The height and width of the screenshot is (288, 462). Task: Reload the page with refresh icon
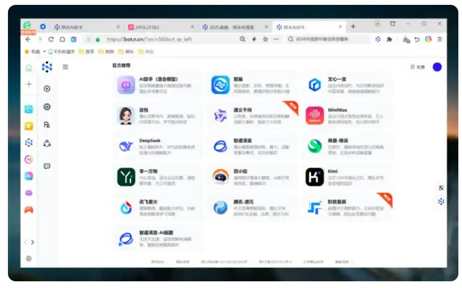(x=51, y=39)
